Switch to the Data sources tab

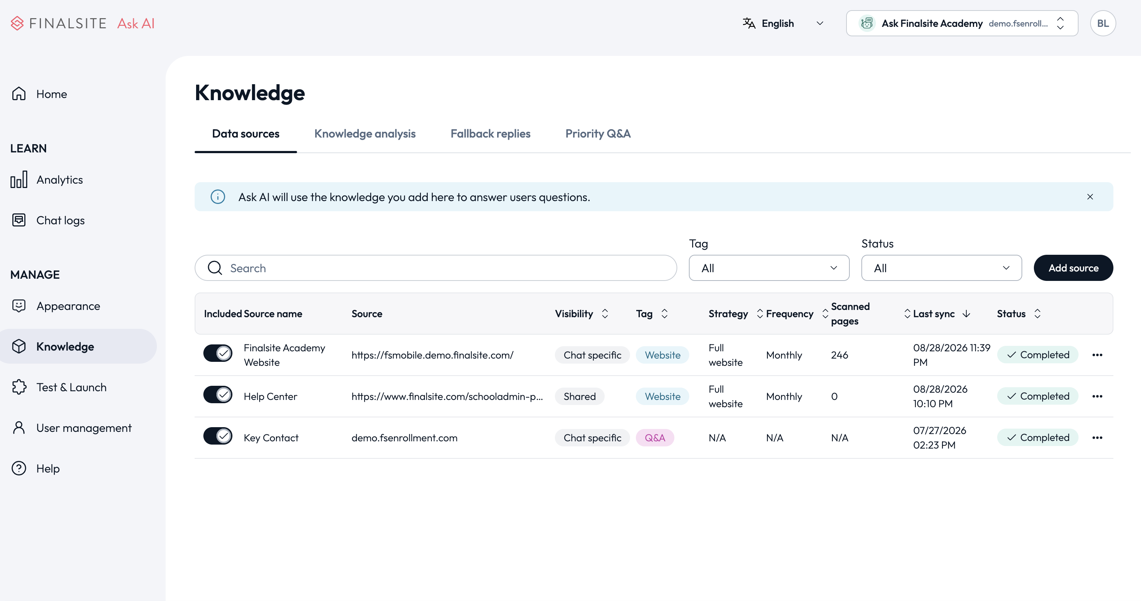tap(246, 134)
